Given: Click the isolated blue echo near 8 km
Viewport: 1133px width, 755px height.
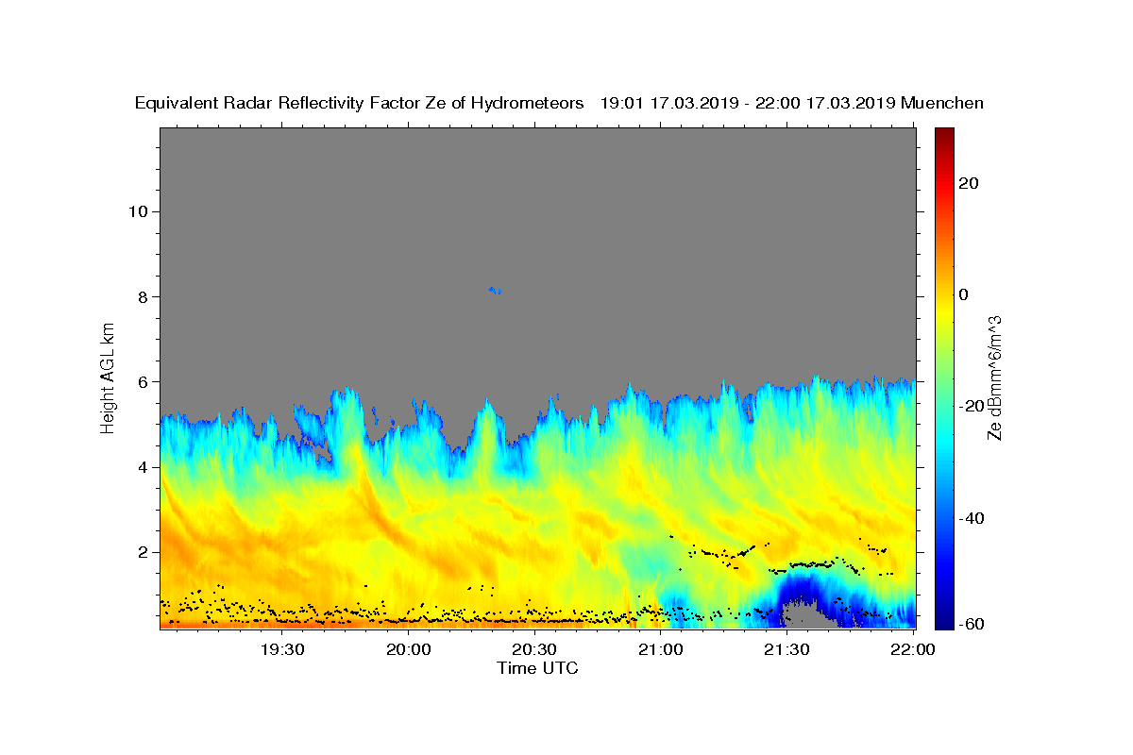Looking at the screenshot, I should tap(494, 290).
